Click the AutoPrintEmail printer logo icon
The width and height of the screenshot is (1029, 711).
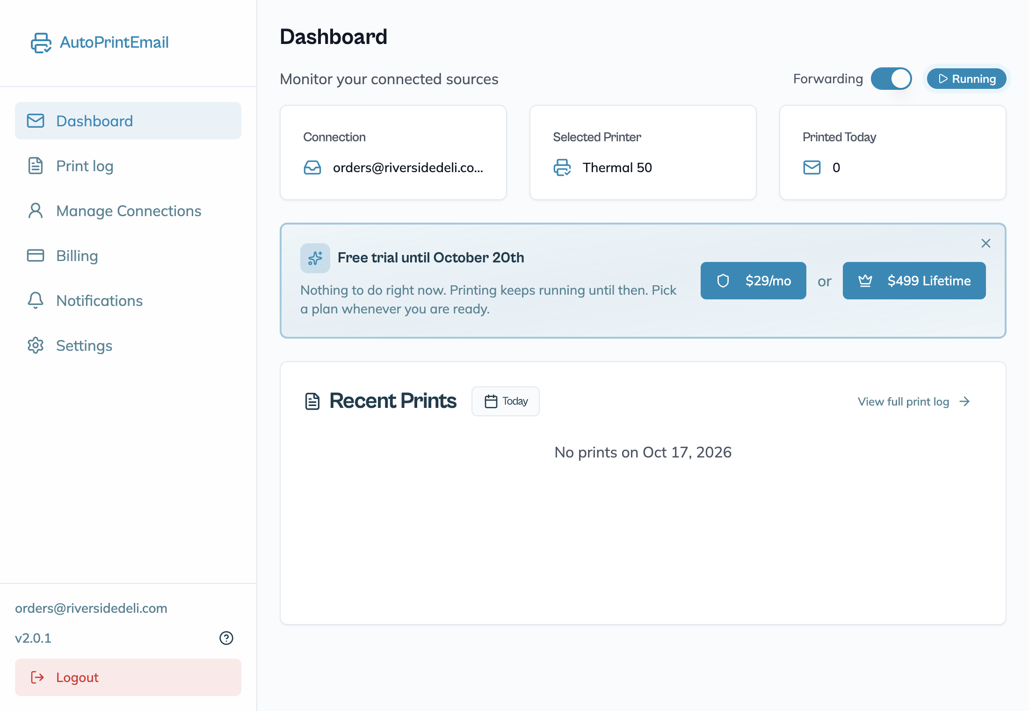click(41, 43)
